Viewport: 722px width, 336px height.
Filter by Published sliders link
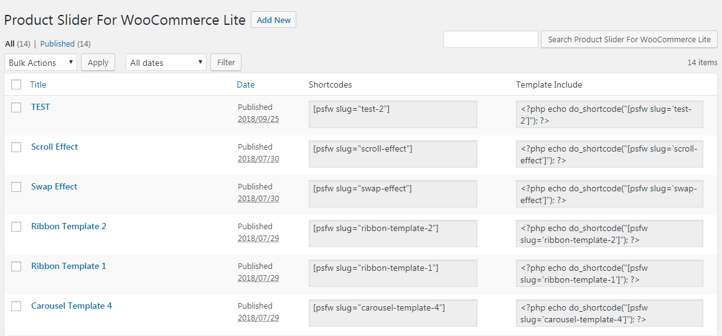(57, 44)
